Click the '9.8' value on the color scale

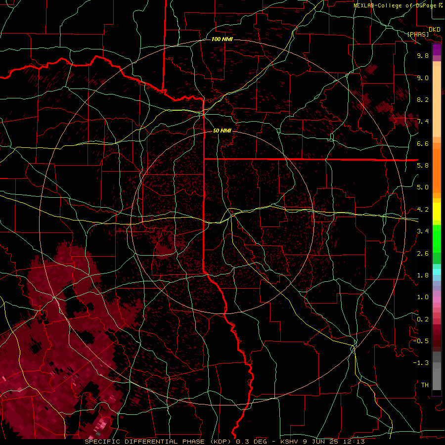pyautogui.click(x=423, y=55)
